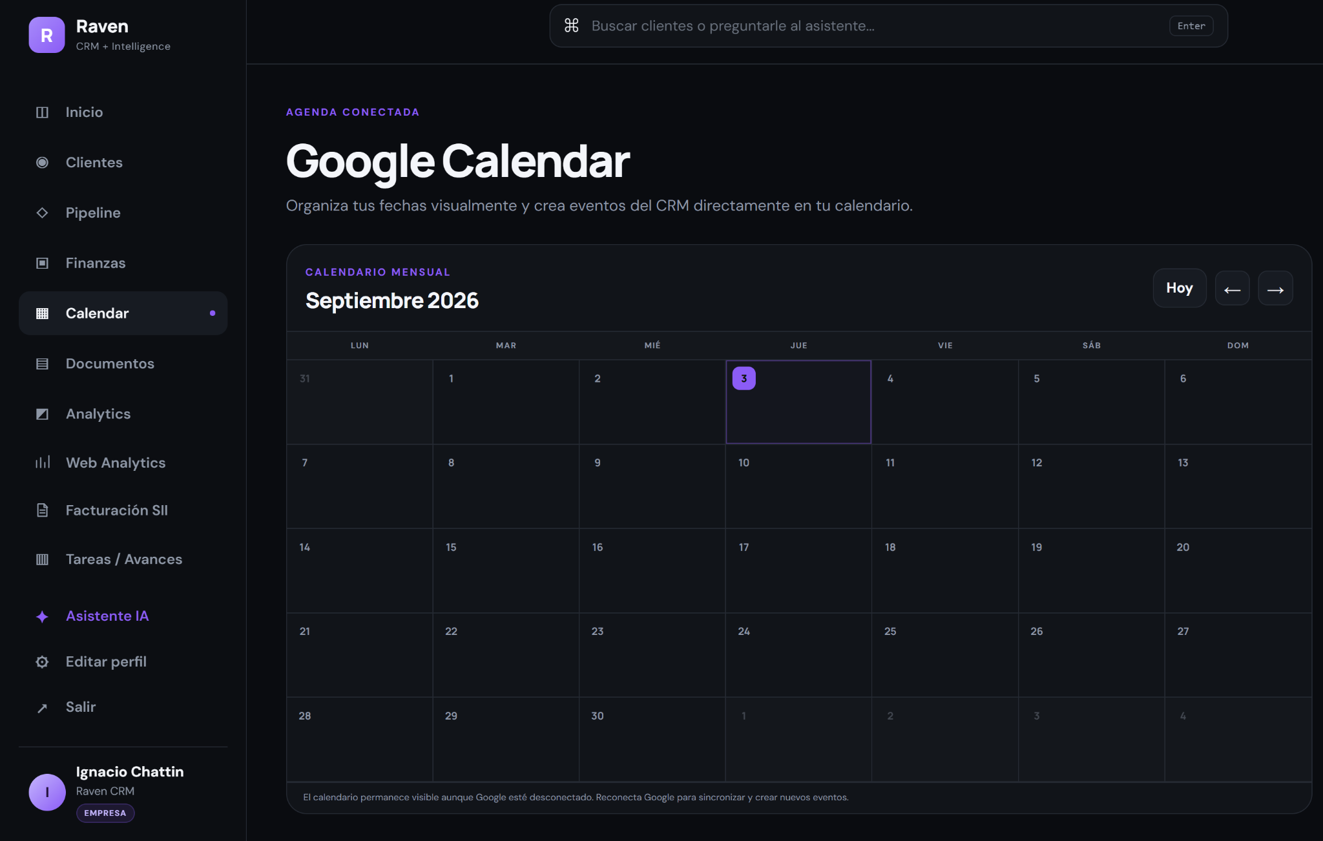Click the command symbol in search bar

pyautogui.click(x=571, y=26)
